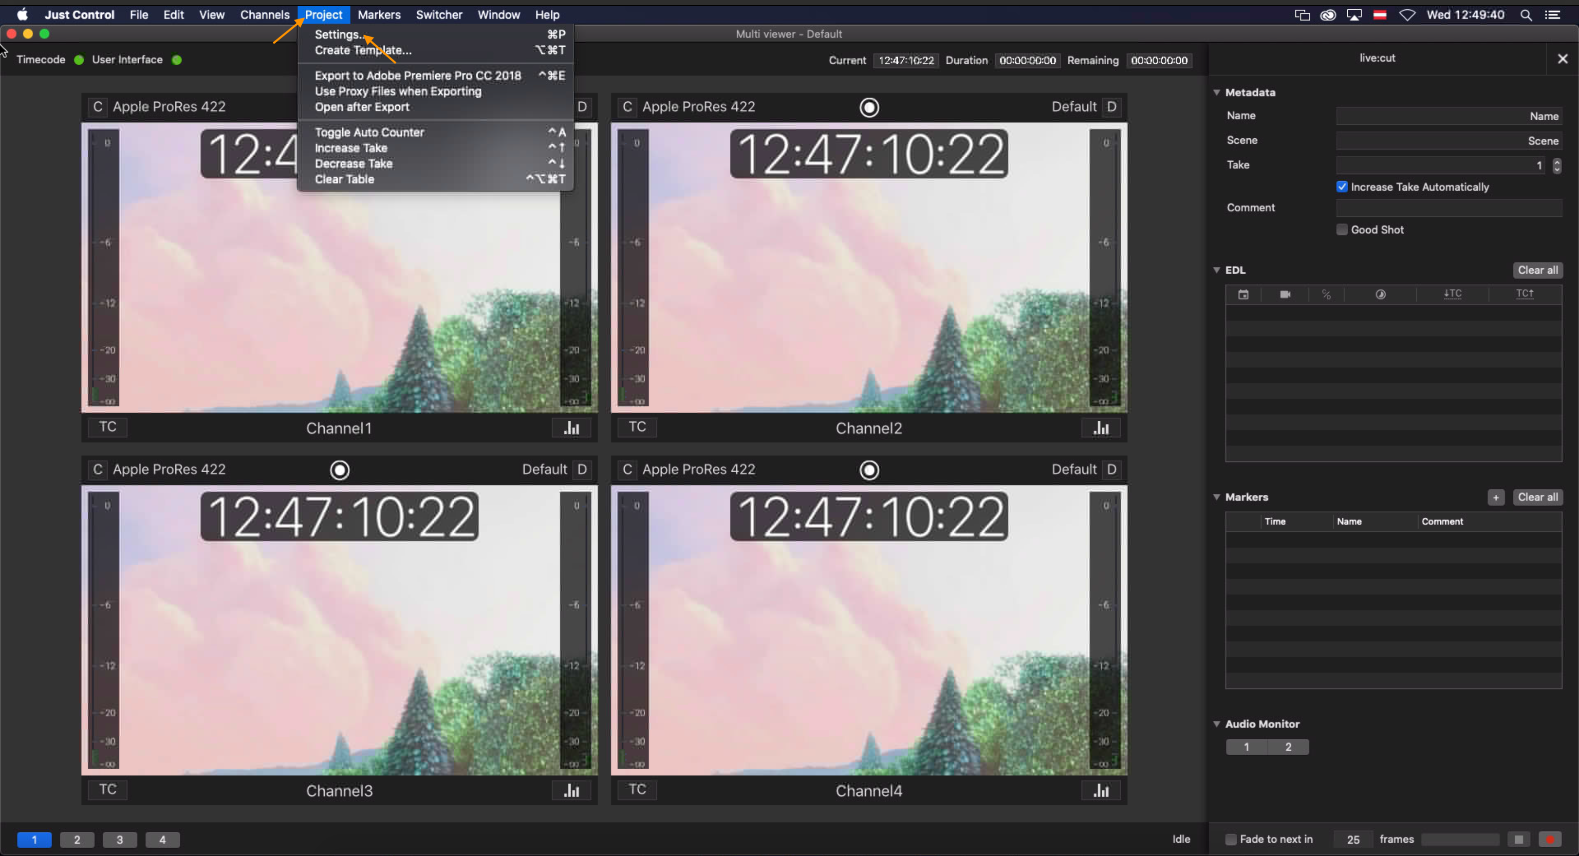
Task: Toggle TC overlay on Channel1
Action: [108, 427]
